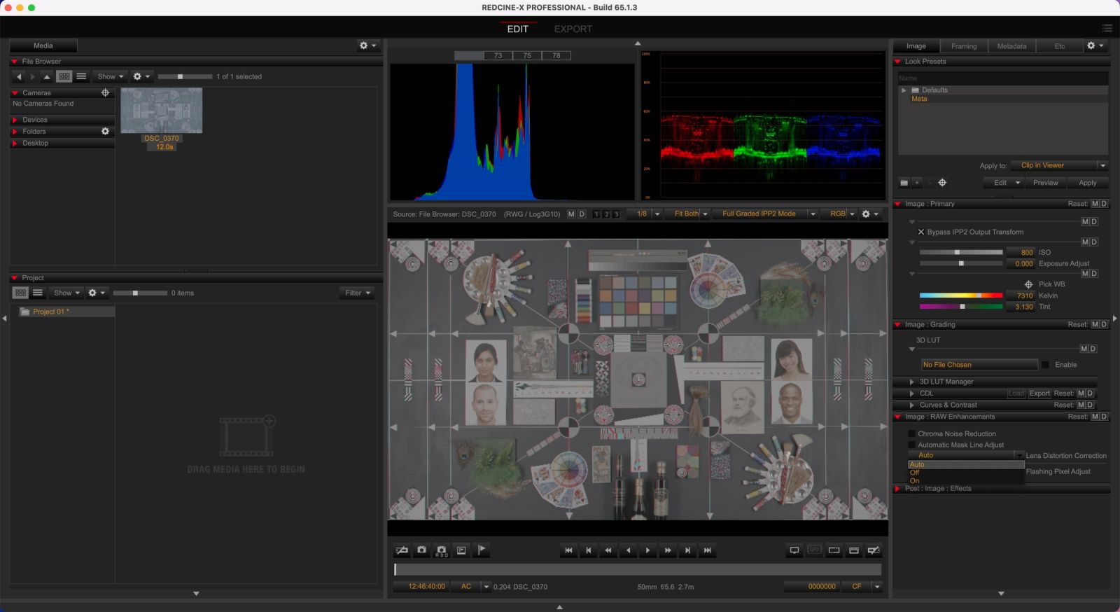This screenshot has width=1120, height=612.
Task: Click the Pick WB crosshair icon
Action: 1028,284
